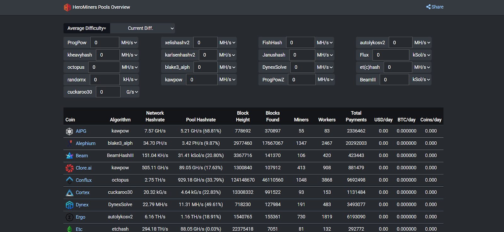Open randomx kH/s unit dropdown
This screenshot has height=232, width=504.
[130, 80]
